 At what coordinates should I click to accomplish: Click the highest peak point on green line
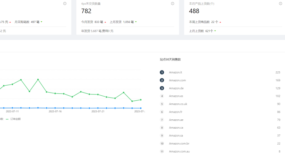(x=38, y=79)
